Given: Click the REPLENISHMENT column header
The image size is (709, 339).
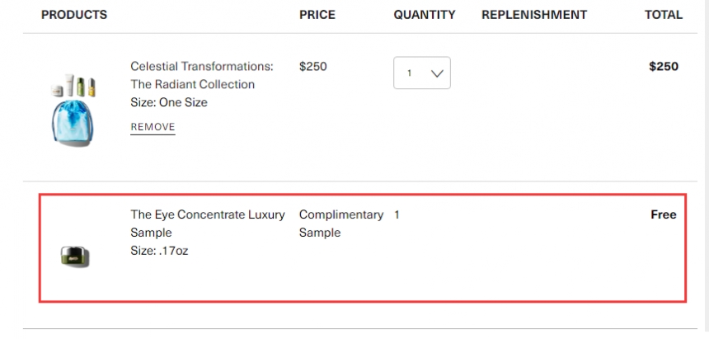Looking at the screenshot, I should [x=534, y=15].
